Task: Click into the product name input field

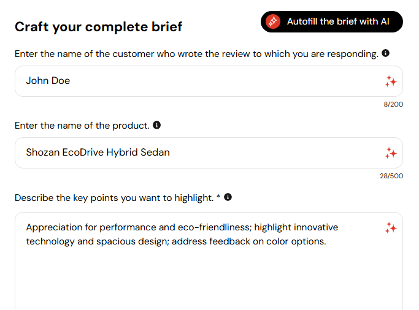Action: (209, 153)
